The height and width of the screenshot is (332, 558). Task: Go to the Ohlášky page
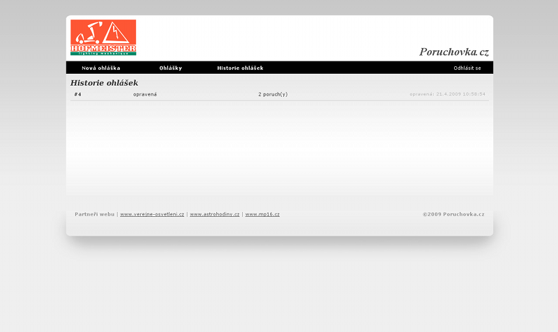tap(171, 68)
